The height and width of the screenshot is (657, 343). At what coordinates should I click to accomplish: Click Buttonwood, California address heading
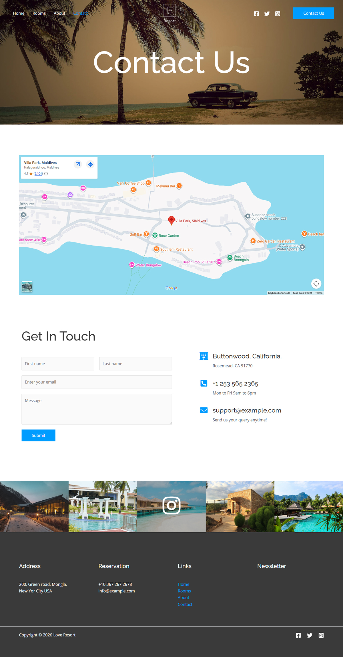(247, 356)
